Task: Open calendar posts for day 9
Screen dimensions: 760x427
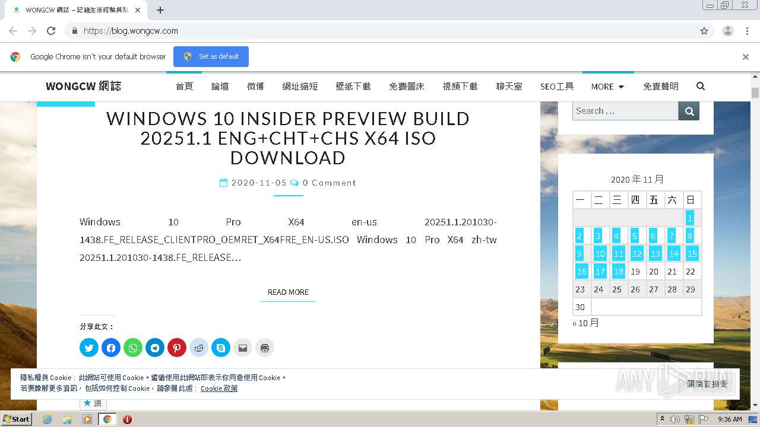Action: click(579, 254)
